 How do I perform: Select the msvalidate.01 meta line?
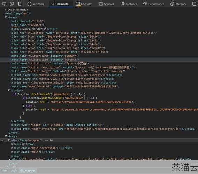pyautogui.click(x=65, y=87)
